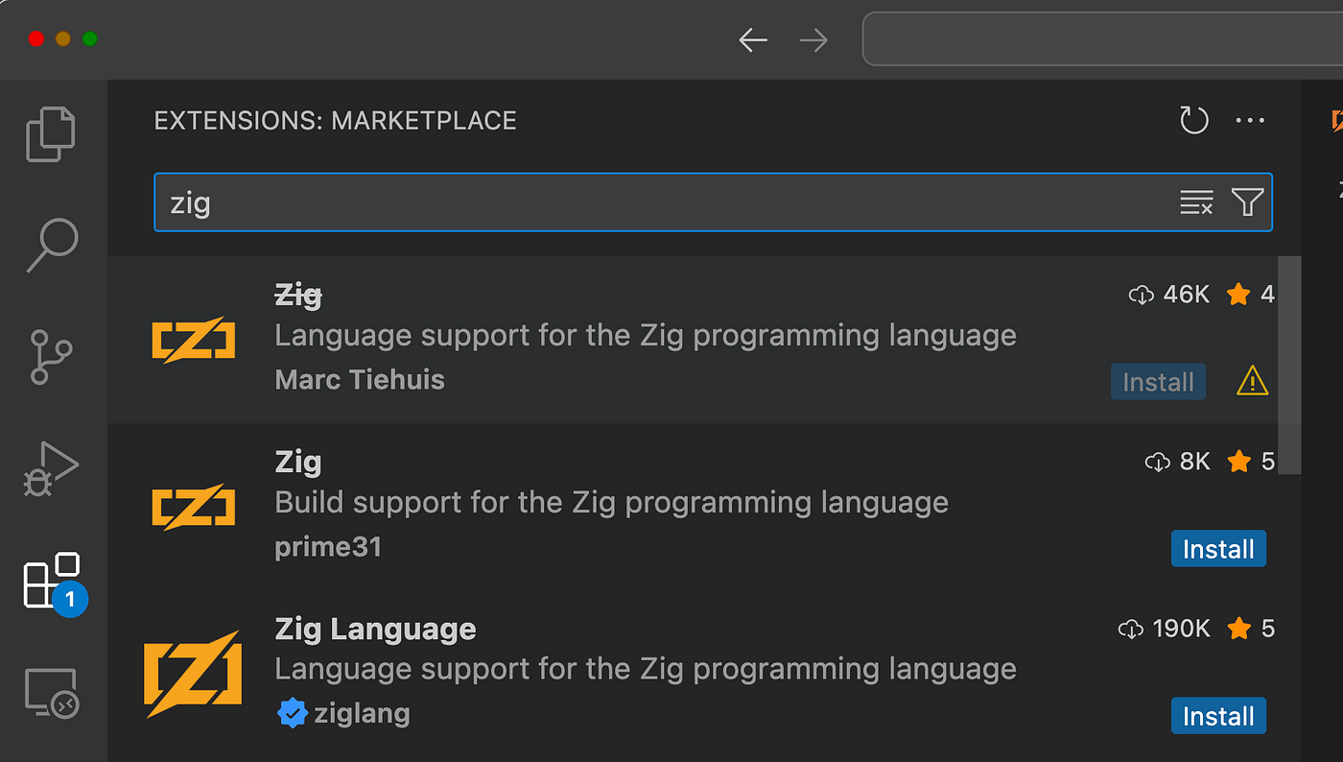Clear extensions search results icon
Screen dimensions: 1343x762
tap(1196, 202)
